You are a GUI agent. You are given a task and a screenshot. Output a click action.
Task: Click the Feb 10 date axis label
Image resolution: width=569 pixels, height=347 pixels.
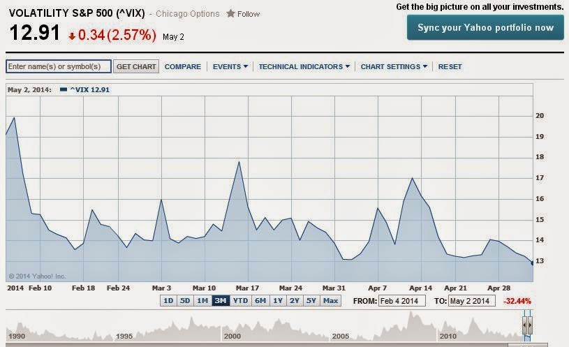point(40,288)
